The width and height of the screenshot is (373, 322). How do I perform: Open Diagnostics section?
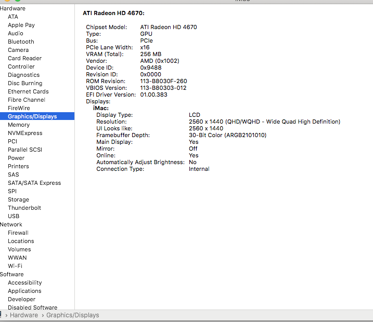[24, 75]
